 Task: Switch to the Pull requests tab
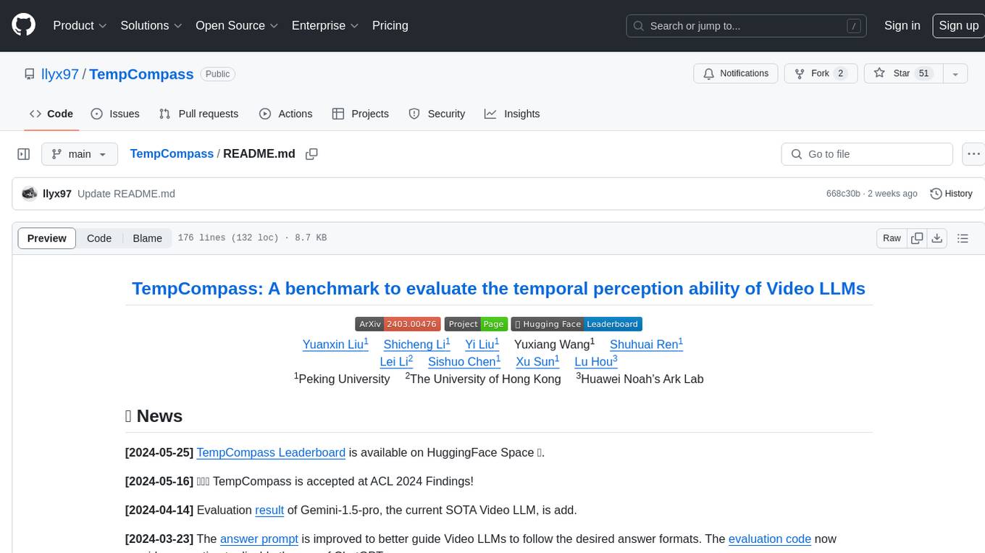point(198,114)
